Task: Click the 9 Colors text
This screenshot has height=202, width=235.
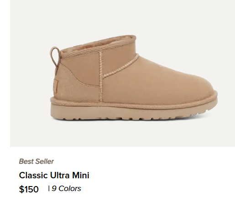Action: coord(66,189)
